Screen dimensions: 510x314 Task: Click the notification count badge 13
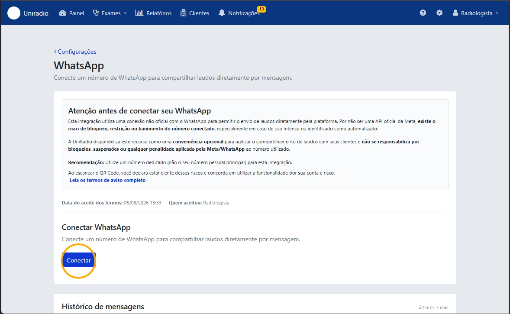pyautogui.click(x=261, y=9)
